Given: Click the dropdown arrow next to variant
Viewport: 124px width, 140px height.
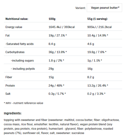Looking at the screenshot, I should coord(119,7).
